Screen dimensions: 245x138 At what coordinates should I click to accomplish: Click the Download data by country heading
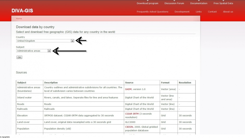click(x=35, y=27)
